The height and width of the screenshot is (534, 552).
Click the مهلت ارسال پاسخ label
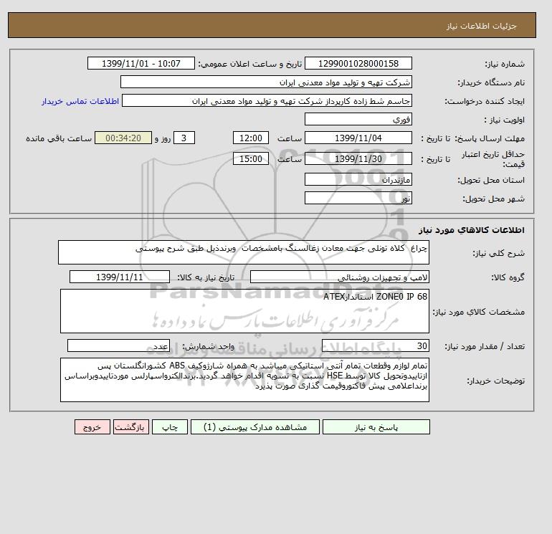tap(490, 138)
